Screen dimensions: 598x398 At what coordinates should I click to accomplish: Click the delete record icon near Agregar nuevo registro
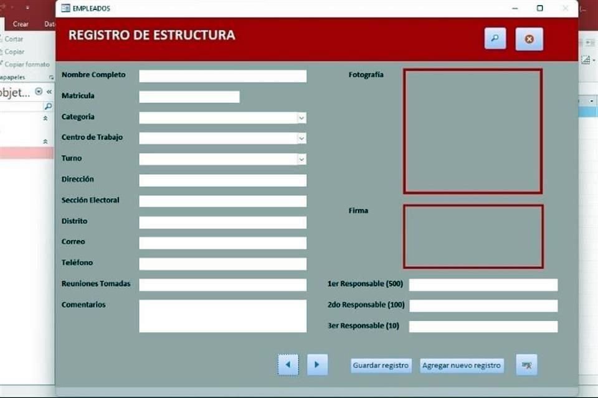click(x=526, y=365)
